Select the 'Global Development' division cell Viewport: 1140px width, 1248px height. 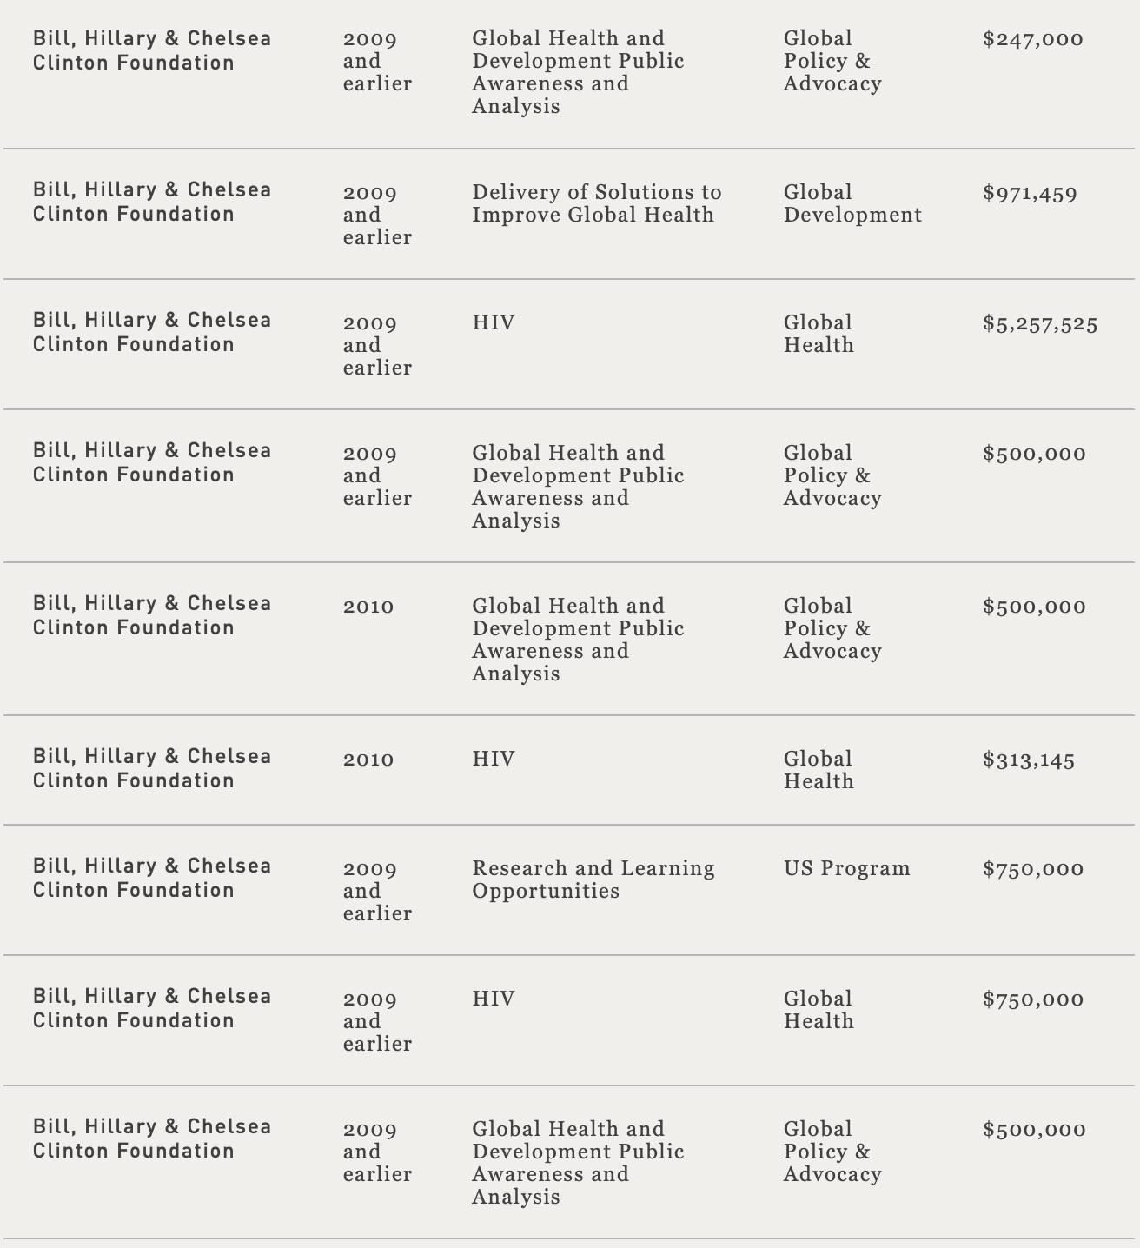point(852,203)
